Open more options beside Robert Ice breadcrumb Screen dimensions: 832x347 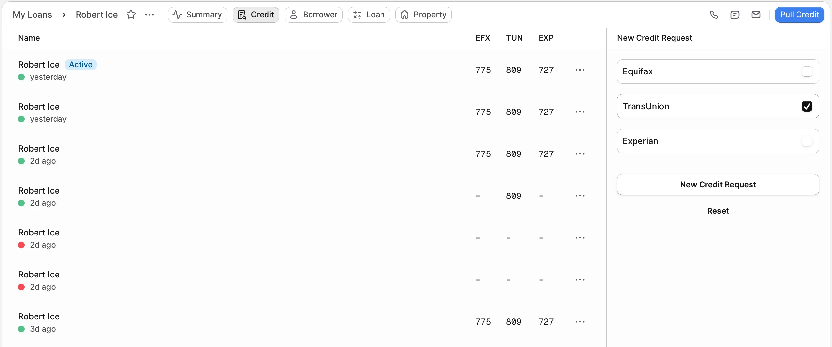pyautogui.click(x=150, y=15)
